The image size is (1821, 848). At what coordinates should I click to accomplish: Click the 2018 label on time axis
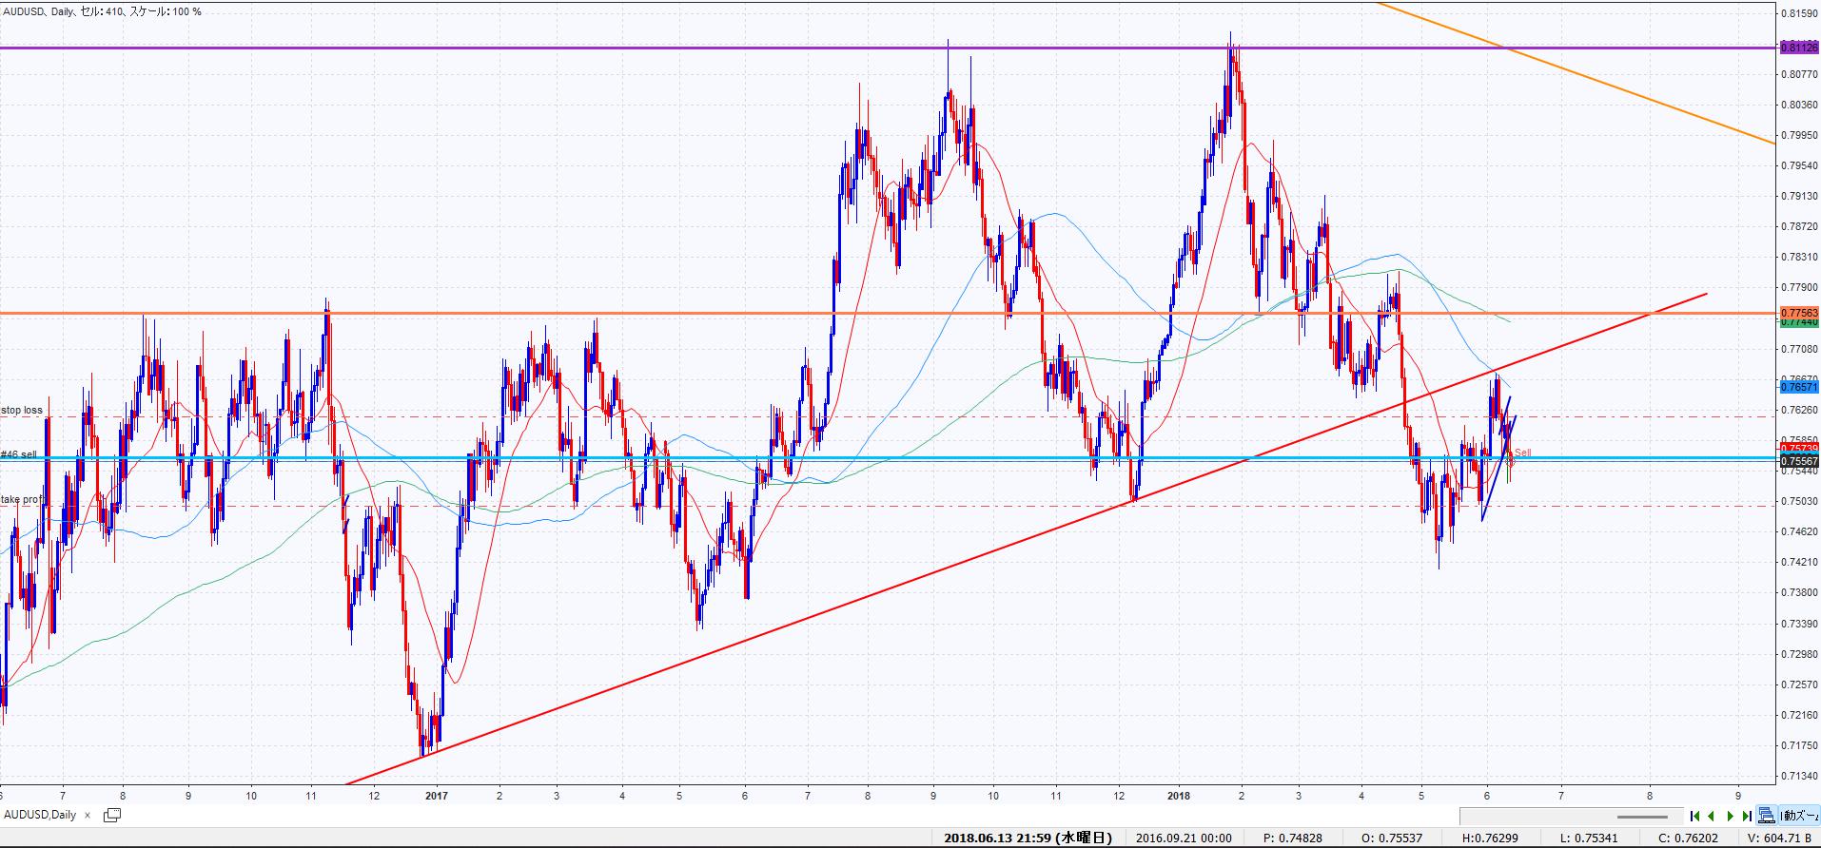(x=1179, y=796)
